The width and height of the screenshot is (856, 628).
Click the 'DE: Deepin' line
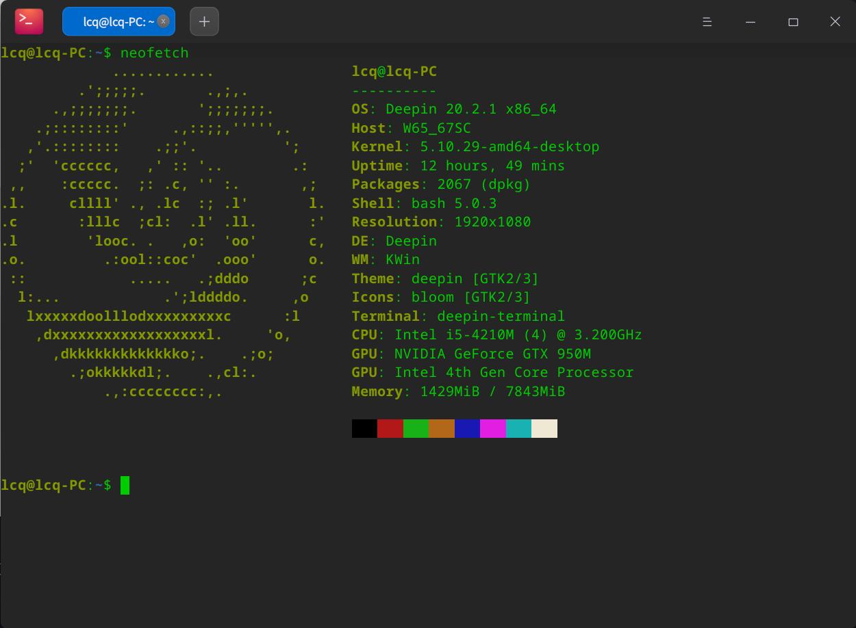pos(394,241)
